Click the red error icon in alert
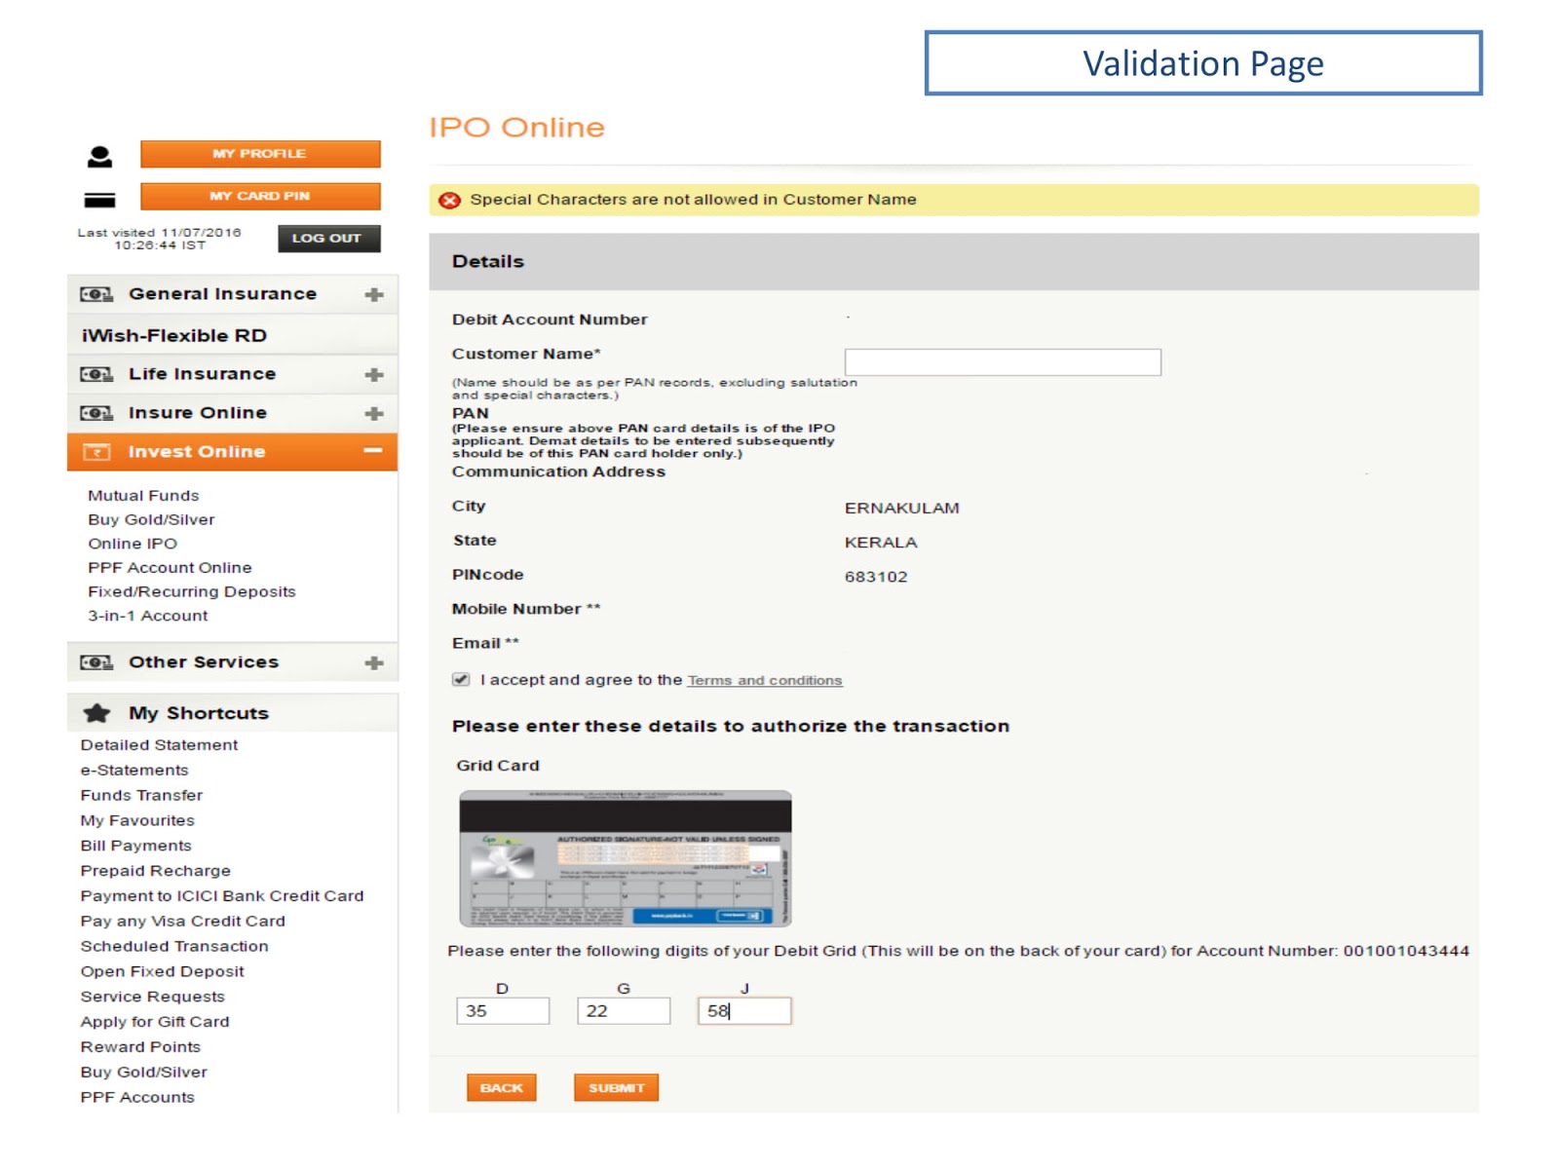Image resolution: width=1559 pixels, height=1169 pixels. pyautogui.click(x=449, y=200)
